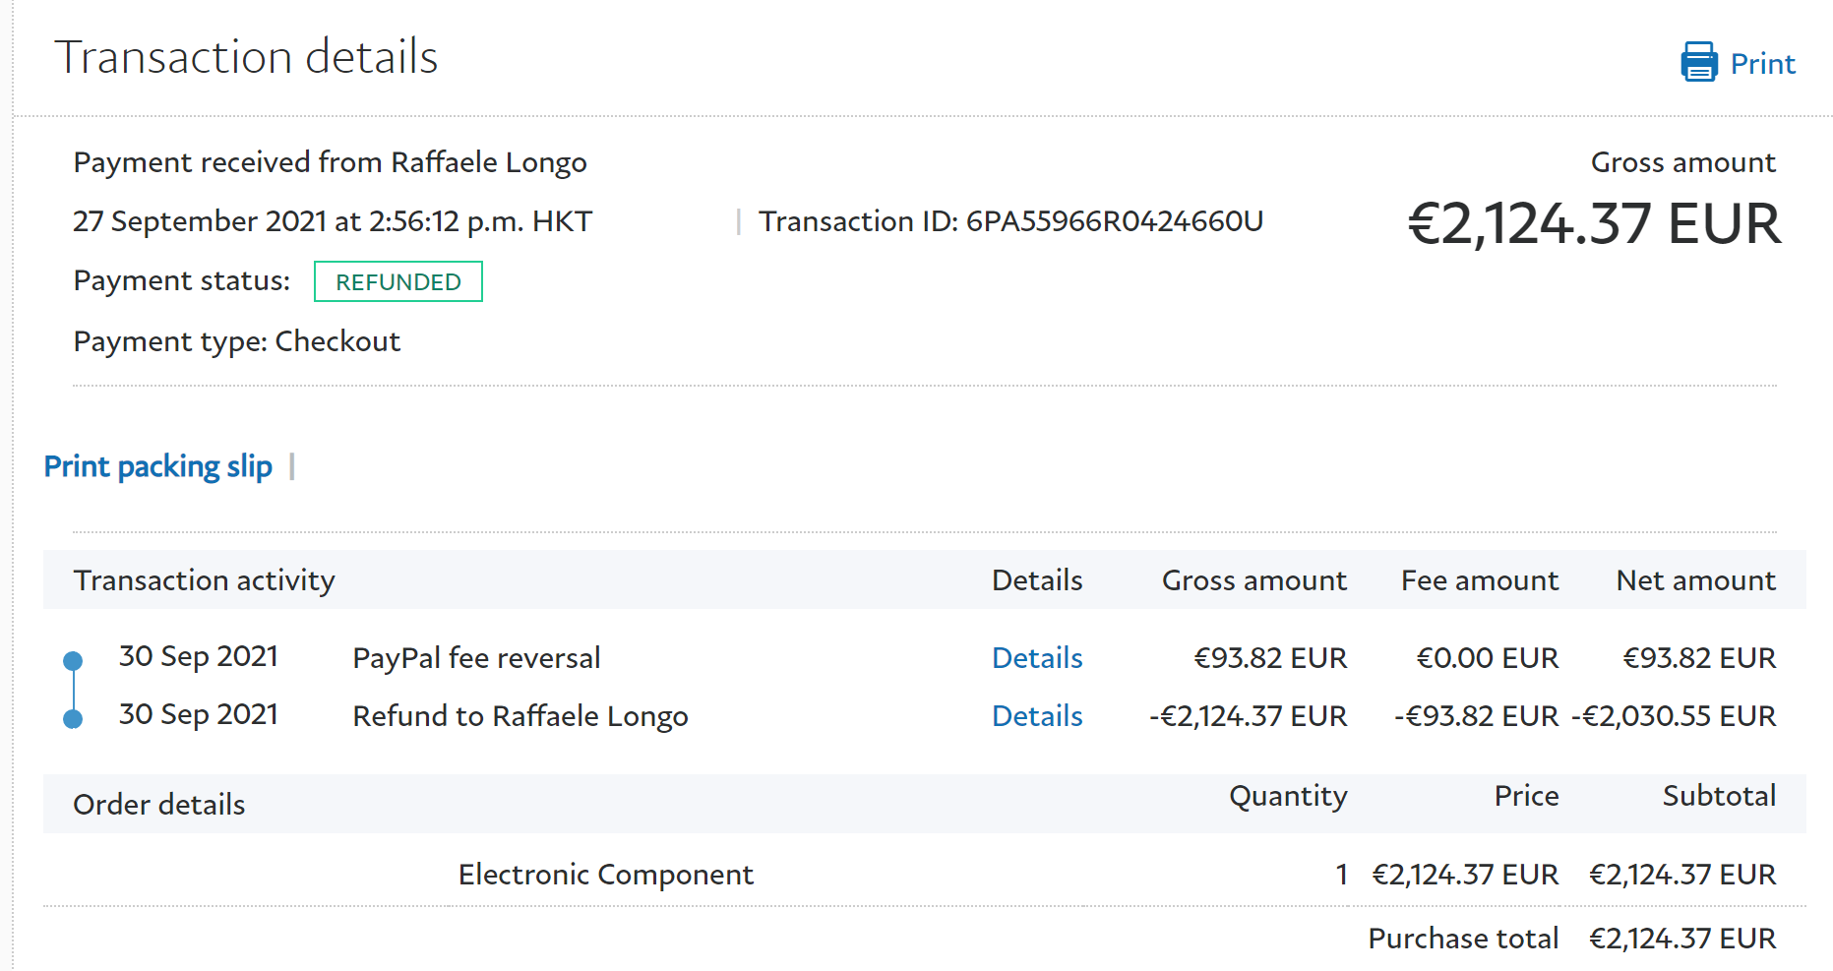Click the timeline dot for fee reversal

[x=73, y=661]
